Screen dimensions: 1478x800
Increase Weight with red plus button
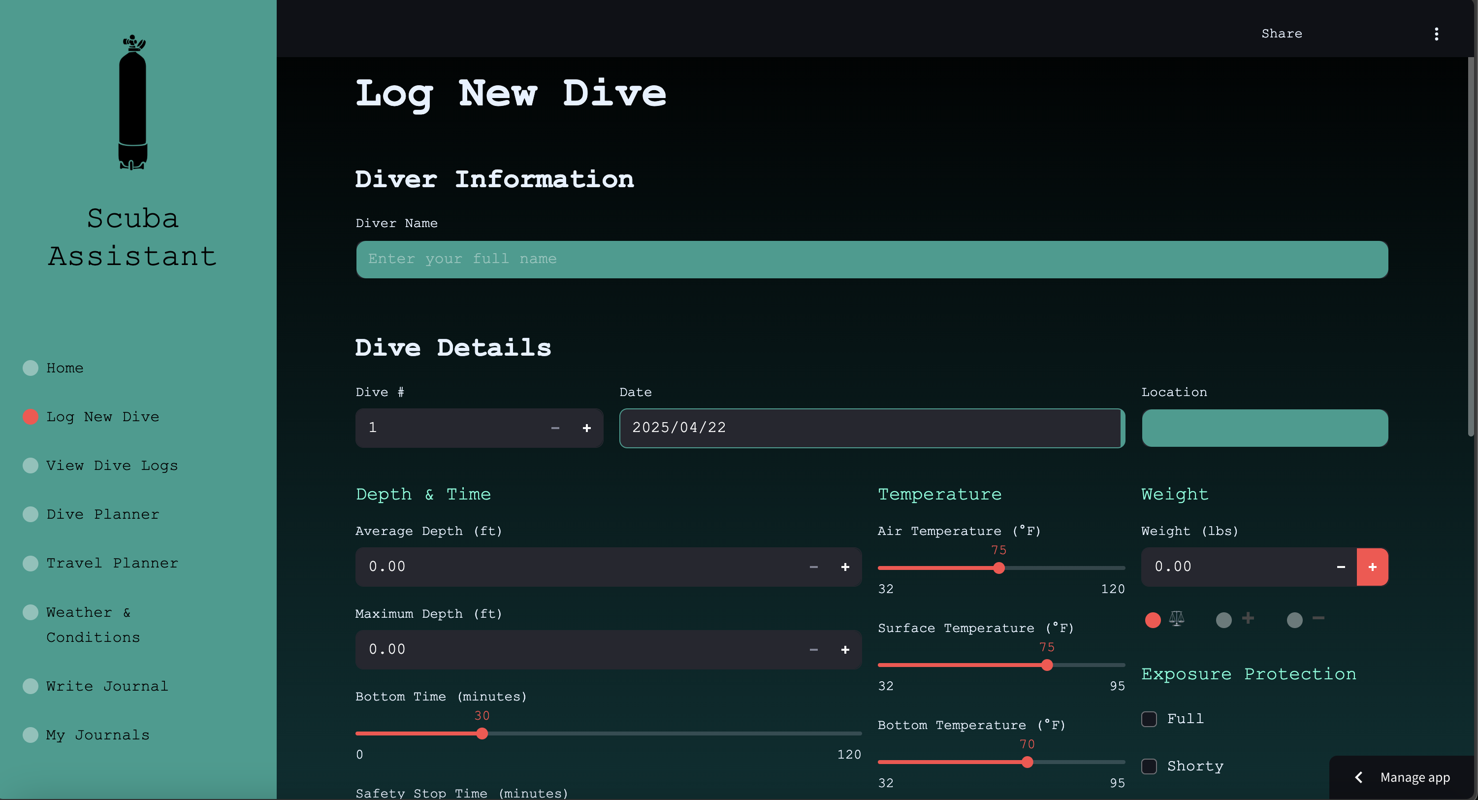[1373, 567]
